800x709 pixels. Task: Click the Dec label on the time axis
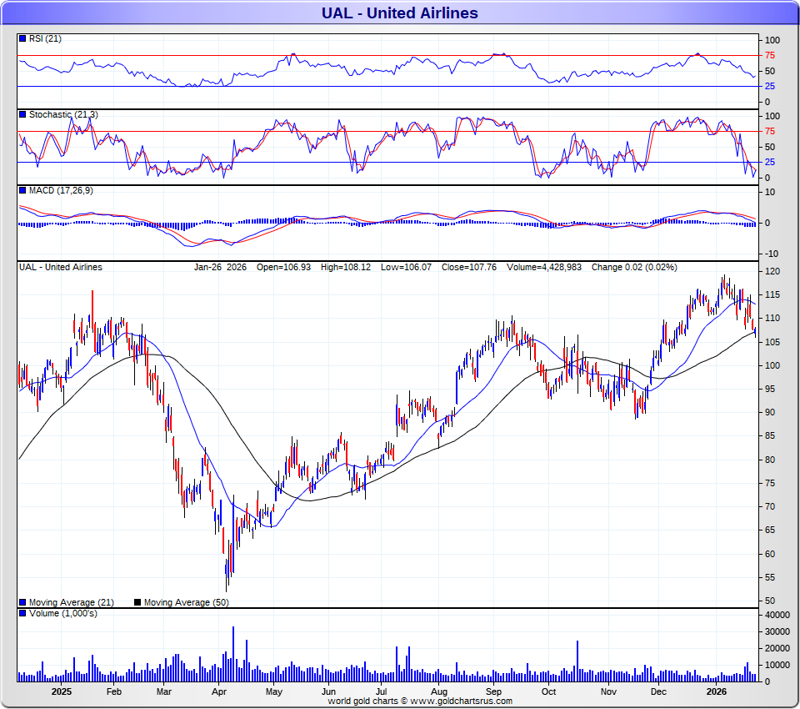(658, 691)
